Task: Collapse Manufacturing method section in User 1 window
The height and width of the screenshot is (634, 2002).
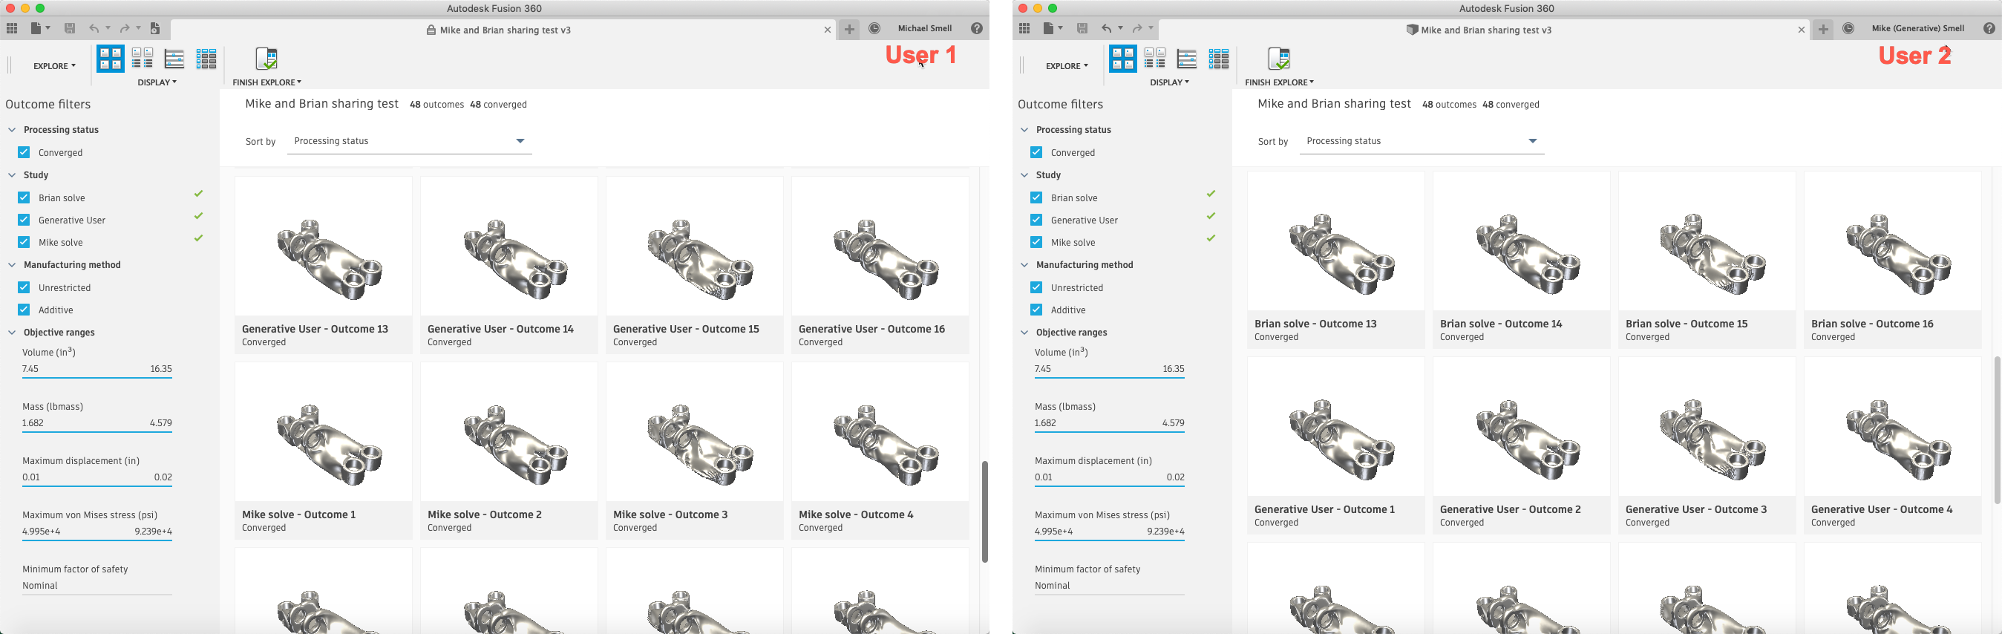Action: click(13, 265)
